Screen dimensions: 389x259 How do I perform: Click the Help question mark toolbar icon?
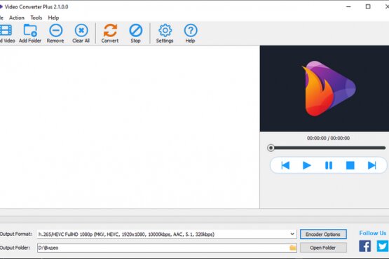[191, 30]
